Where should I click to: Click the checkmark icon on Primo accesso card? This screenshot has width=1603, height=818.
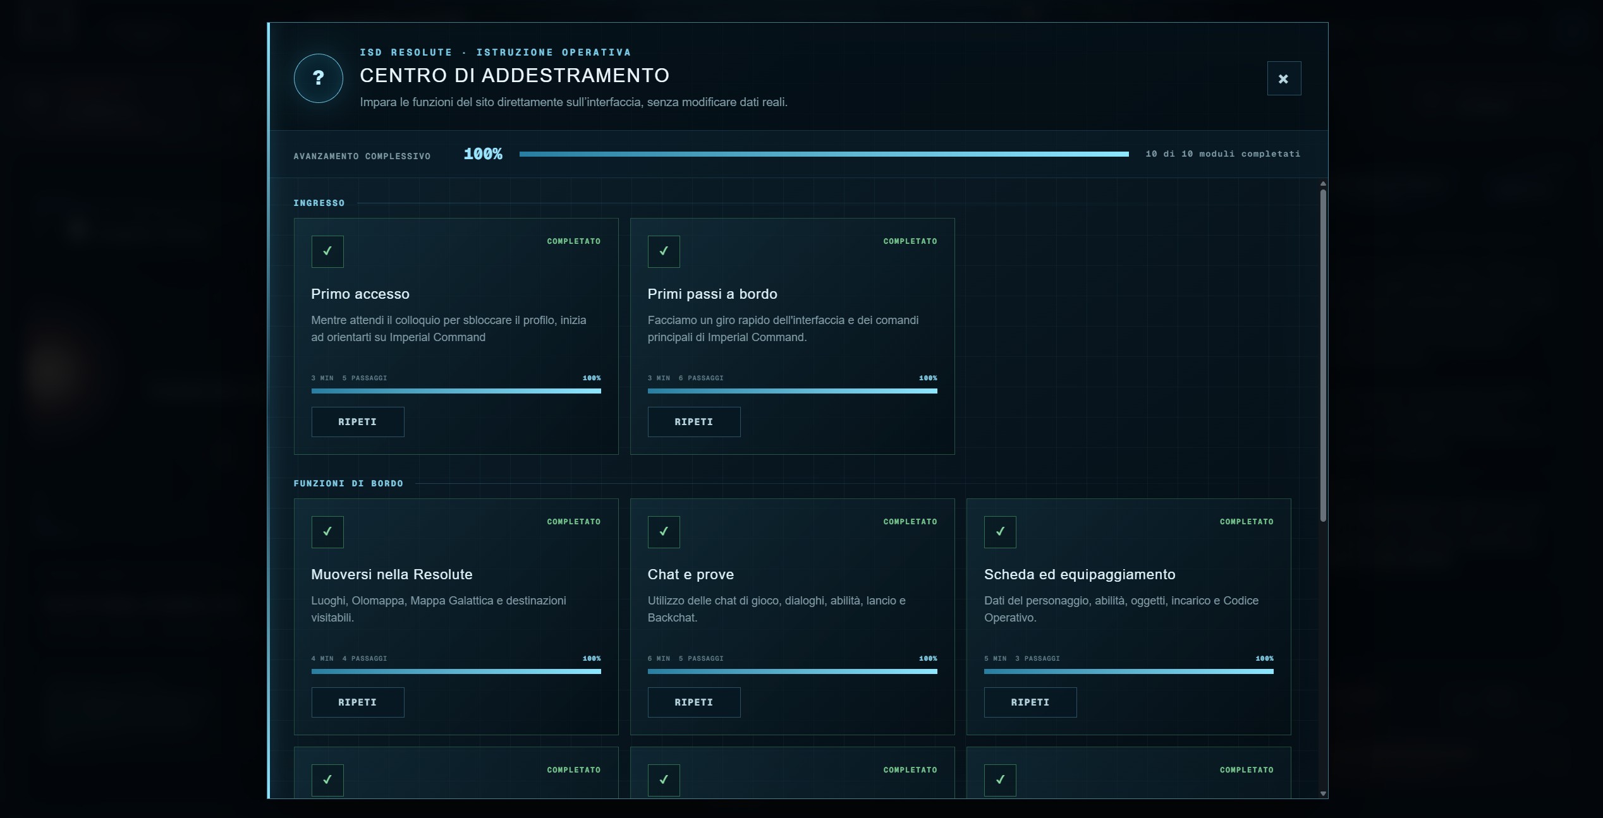coord(327,251)
